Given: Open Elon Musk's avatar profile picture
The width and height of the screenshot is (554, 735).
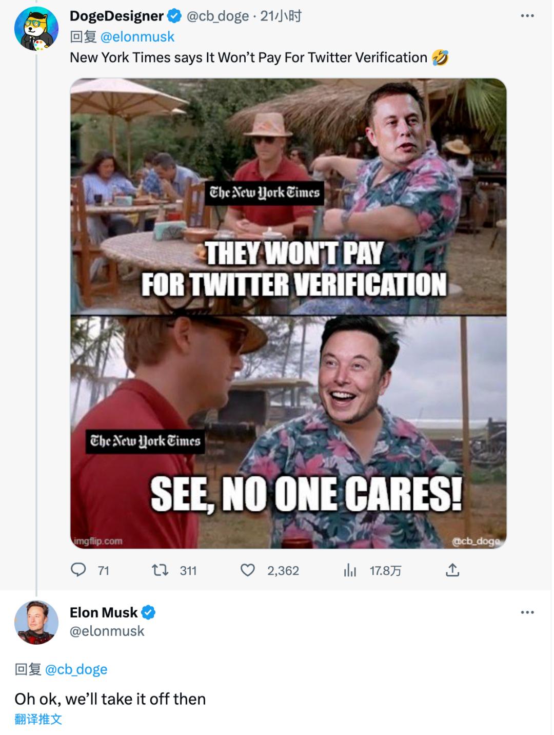Looking at the screenshot, I should [x=36, y=622].
